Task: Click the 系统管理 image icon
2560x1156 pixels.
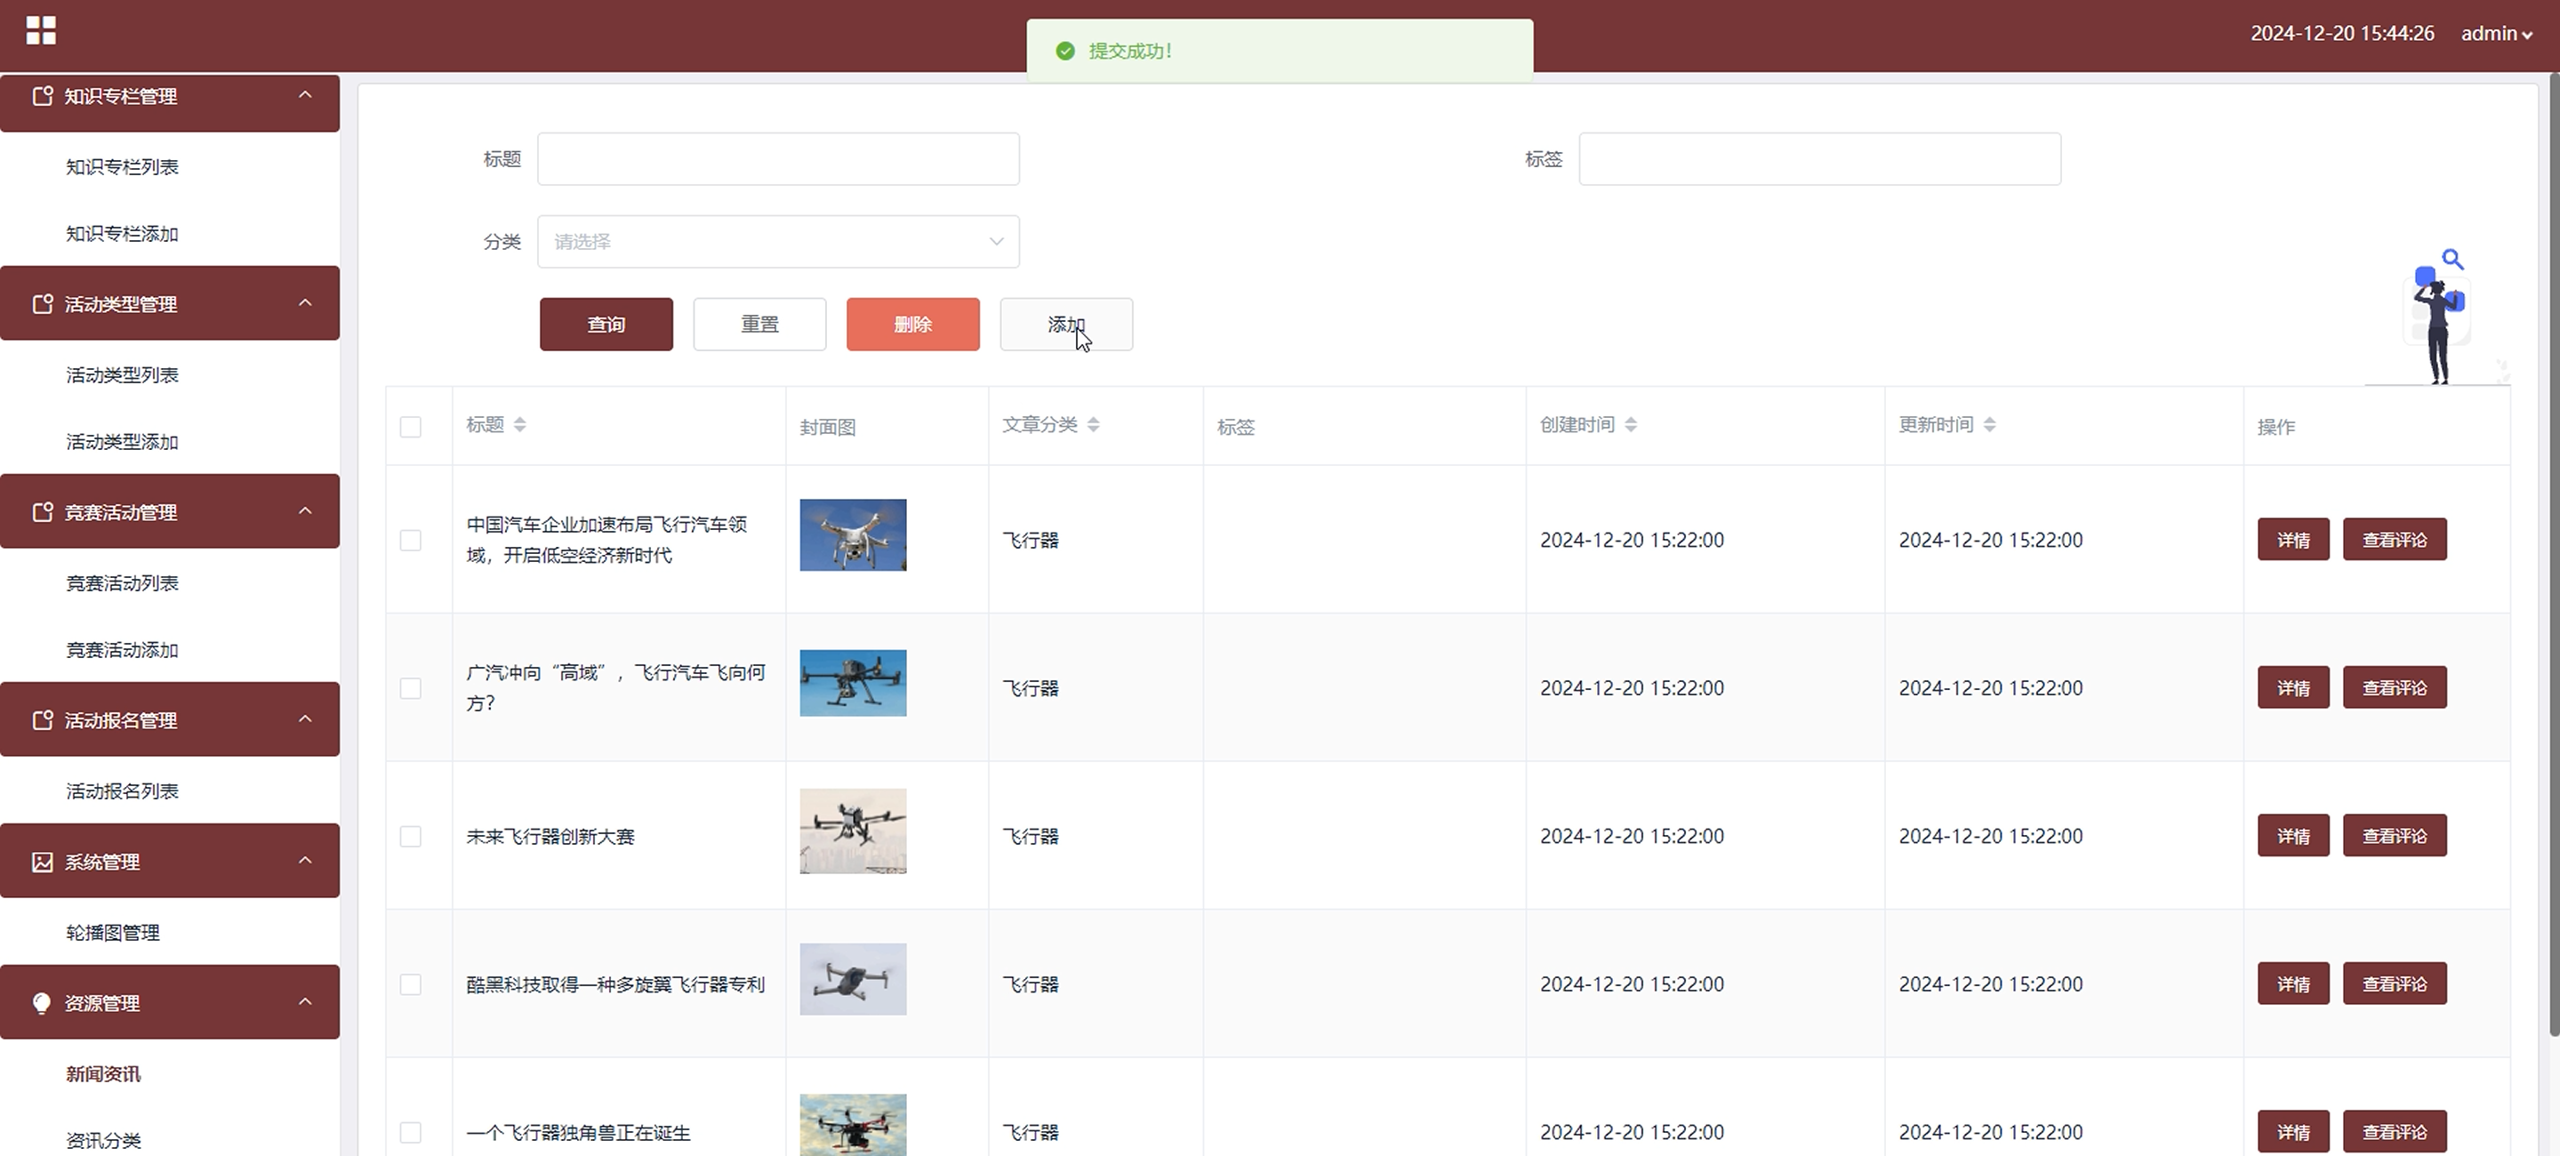Action: 42,862
